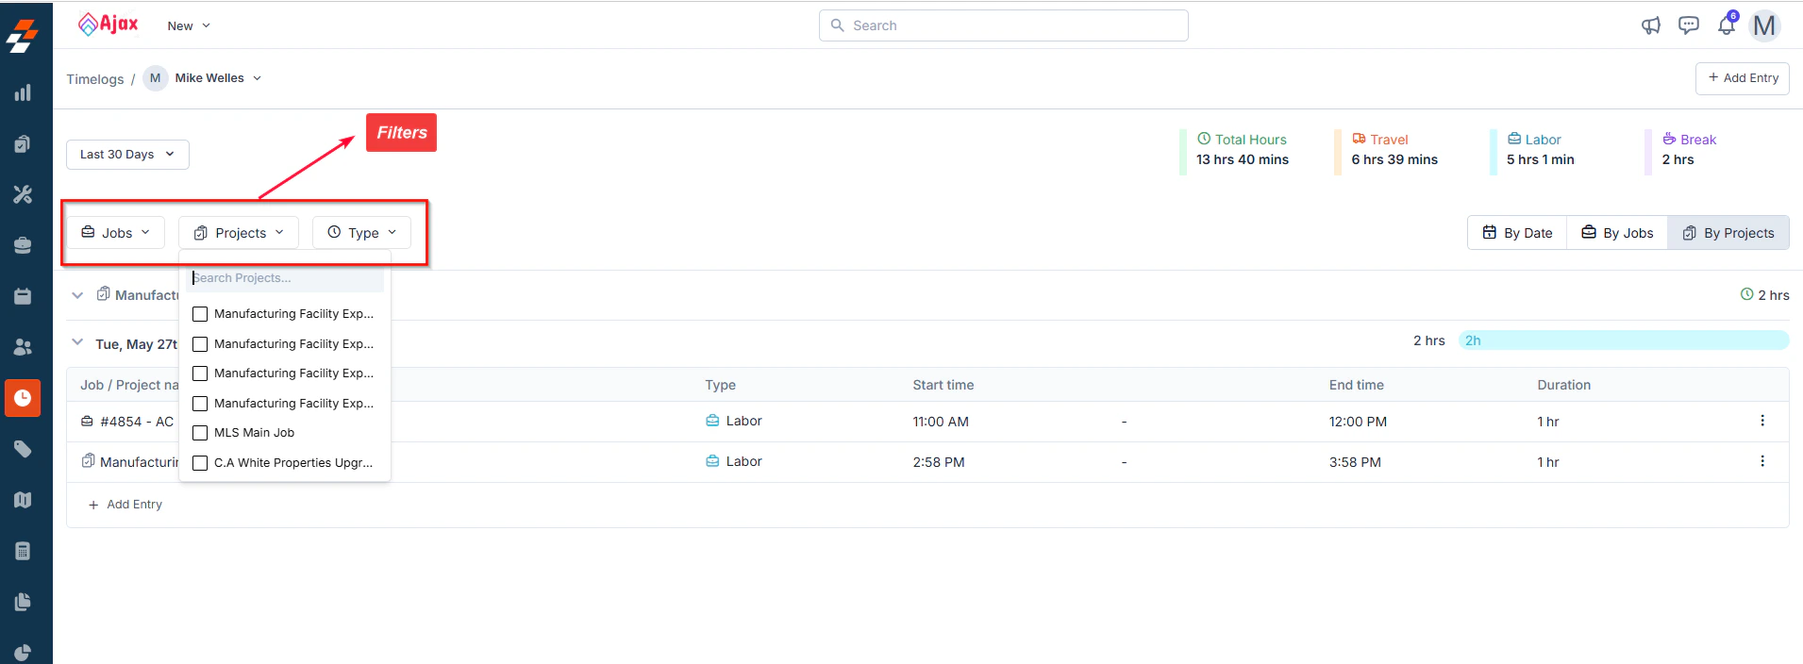Click the 11:00 AM start time cell
Screen dimensions: 1803x664
(941, 422)
